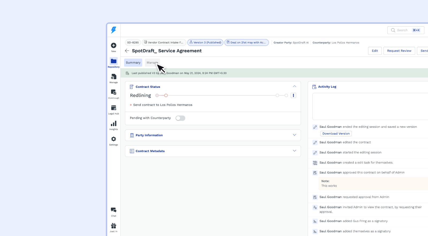Viewport: 428px width, 236px height.
Task: Open Clickthrough in the sidebar
Action: click(113, 92)
